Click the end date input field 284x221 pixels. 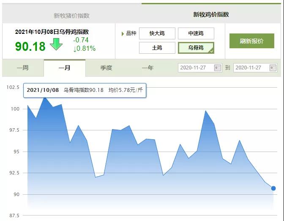(255, 68)
